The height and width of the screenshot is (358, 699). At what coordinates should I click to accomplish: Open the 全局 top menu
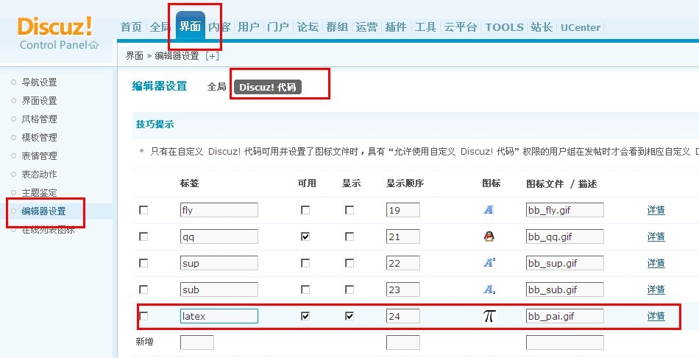(160, 27)
